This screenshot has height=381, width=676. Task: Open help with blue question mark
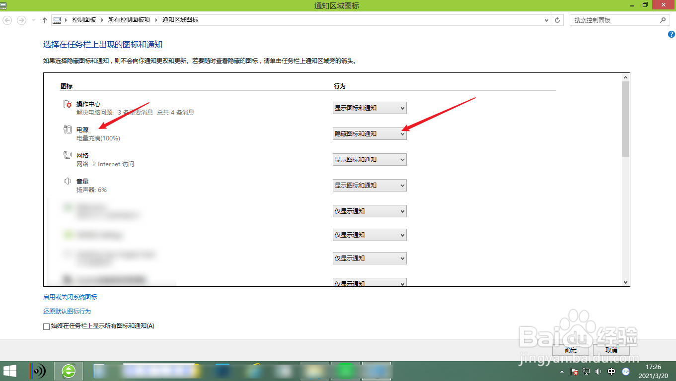point(672,34)
